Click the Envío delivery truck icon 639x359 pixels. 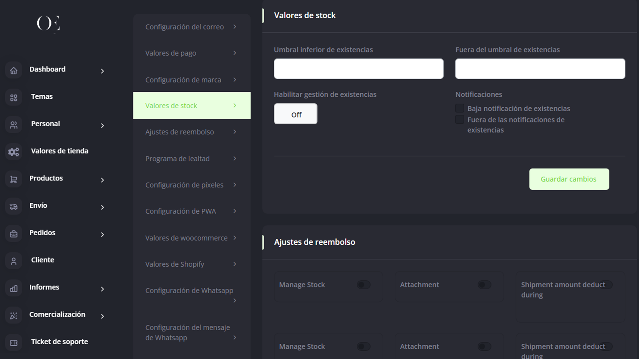[x=14, y=207]
